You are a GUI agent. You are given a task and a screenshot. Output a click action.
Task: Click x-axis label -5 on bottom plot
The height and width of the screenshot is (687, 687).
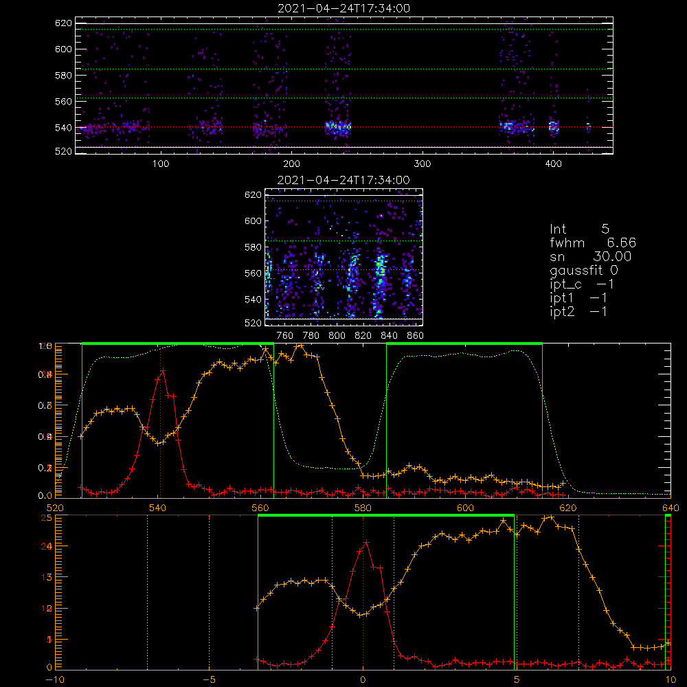(x=209, y=680)
